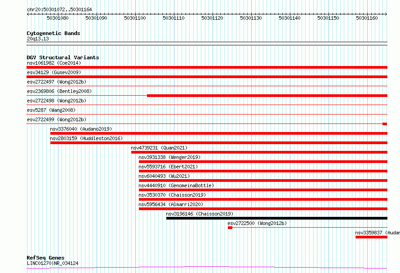Click the nsv1061982 (Coe2014) variant label

(54, 63)
